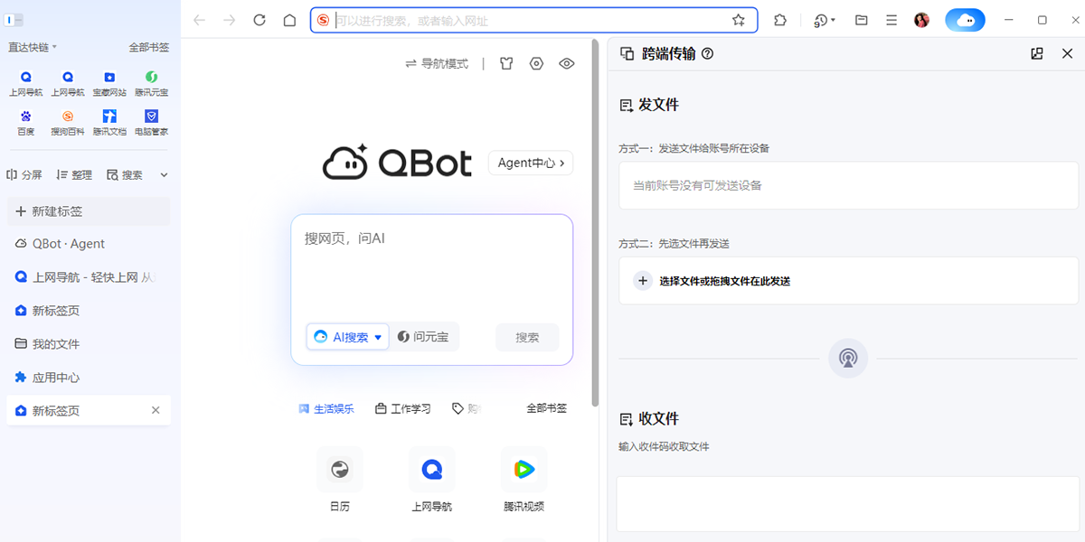Switch to the QBot · Agent tab
Screen dimensions: 1085x542
(88, 244)
